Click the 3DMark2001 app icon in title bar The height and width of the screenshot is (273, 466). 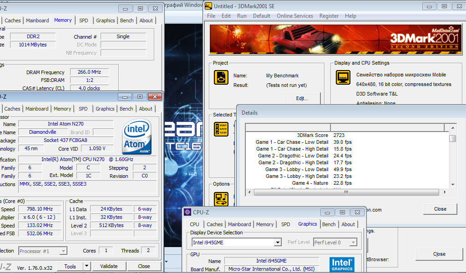(208, 6)
